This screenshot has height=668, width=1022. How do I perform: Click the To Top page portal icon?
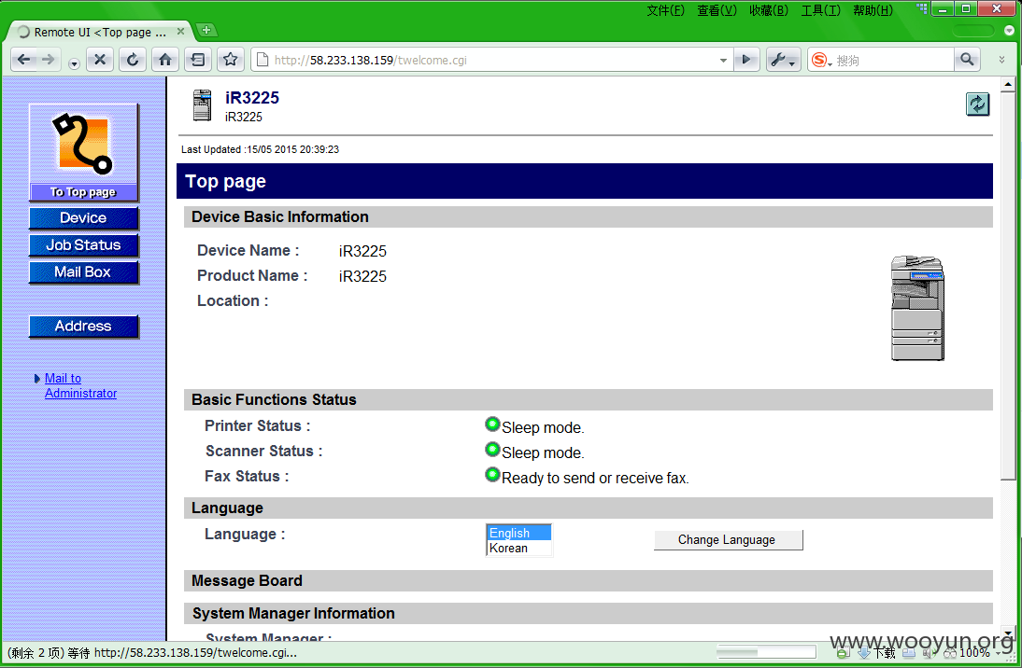point(83,152)
